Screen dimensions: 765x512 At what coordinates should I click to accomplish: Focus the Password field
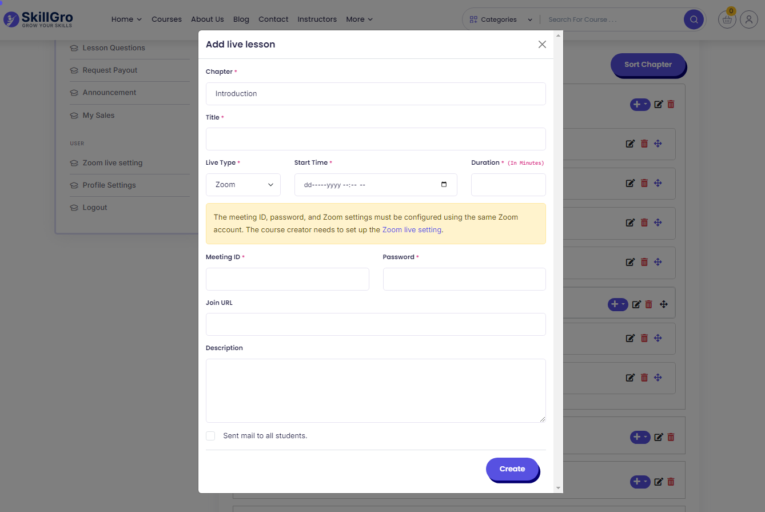pyautogui.click(x=464, y=279)
